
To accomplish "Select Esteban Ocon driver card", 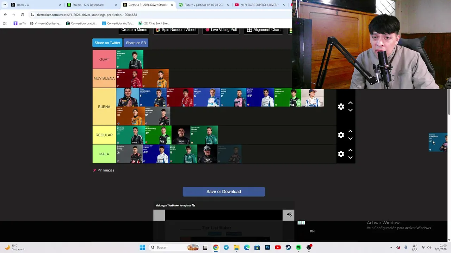I will tap(129, 154).
